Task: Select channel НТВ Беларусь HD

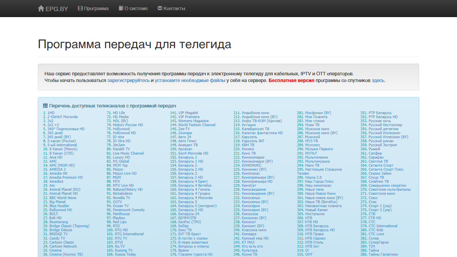Action: point(320,230)
